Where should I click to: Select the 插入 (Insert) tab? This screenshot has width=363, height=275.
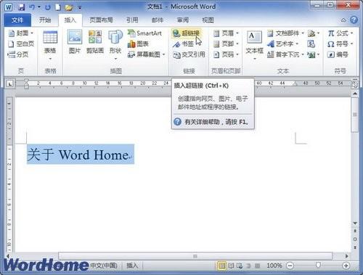coord(70,20)
